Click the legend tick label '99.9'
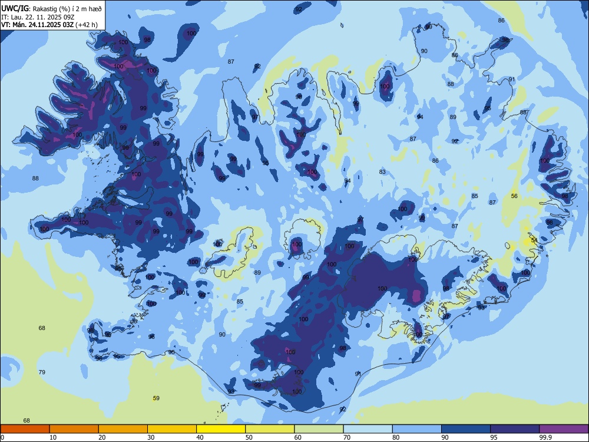The width and height of the screenshot is (589, 442). point(545,437)
